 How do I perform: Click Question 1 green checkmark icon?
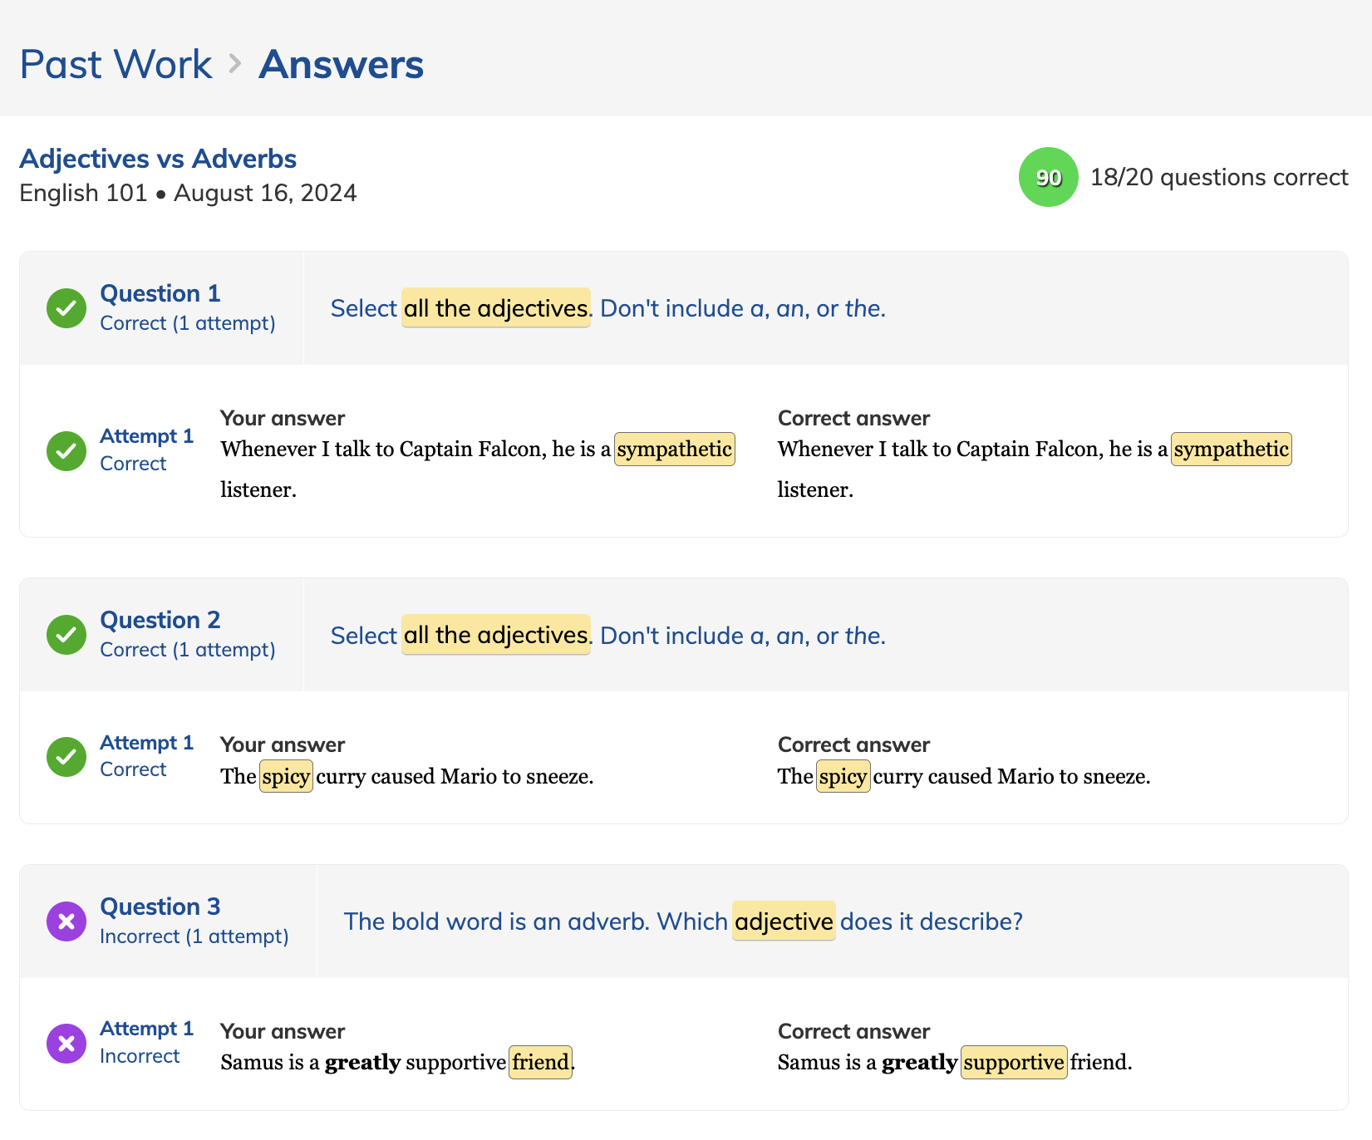(66, 308)
